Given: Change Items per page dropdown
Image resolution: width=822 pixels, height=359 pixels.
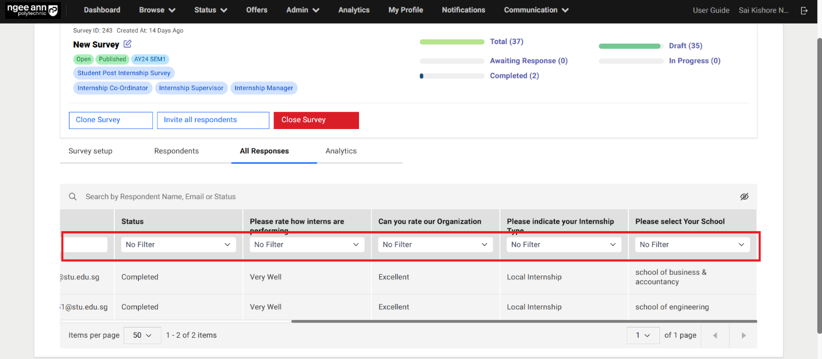Looking at the screenshot, I should click(x=142, y=335).
